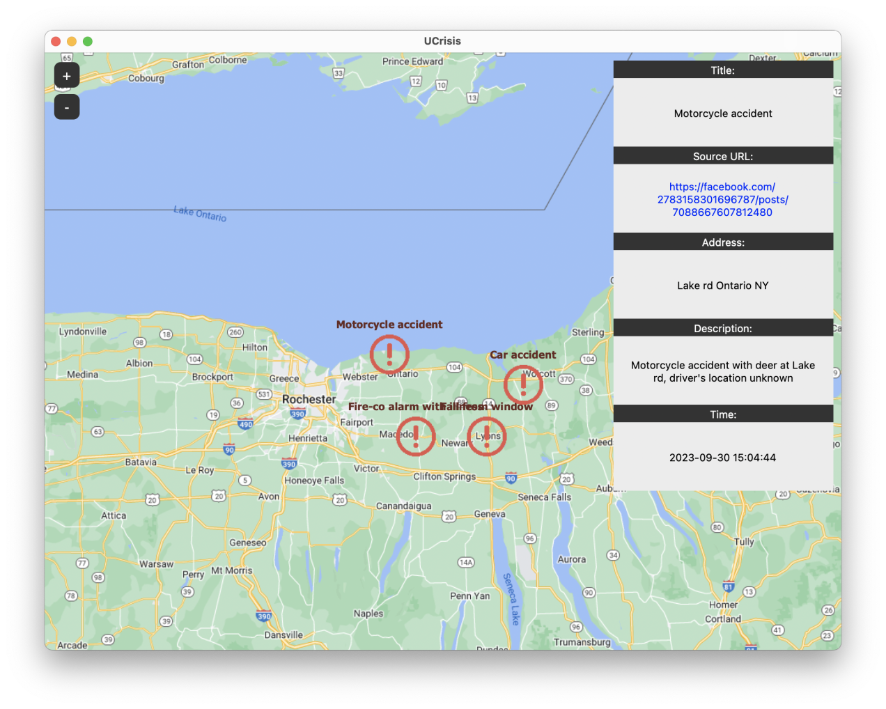Click the Lake Ontario label on the map
Image resolution: width=886 pixels, height=709 pixels.
click(199, 214)
